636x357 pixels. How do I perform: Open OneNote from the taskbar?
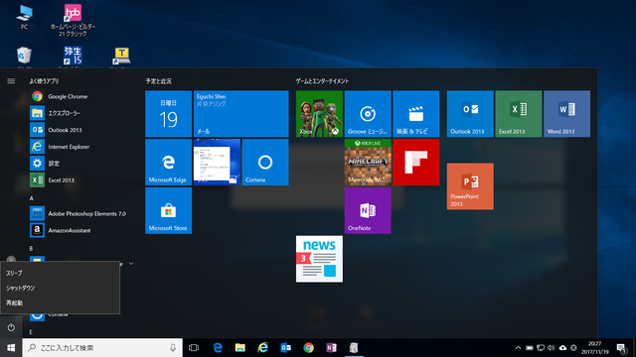331,348
